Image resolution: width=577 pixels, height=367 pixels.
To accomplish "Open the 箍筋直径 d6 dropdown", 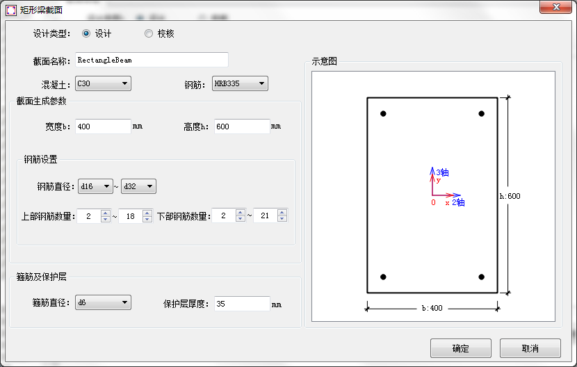I will click(x=103, y=302).
